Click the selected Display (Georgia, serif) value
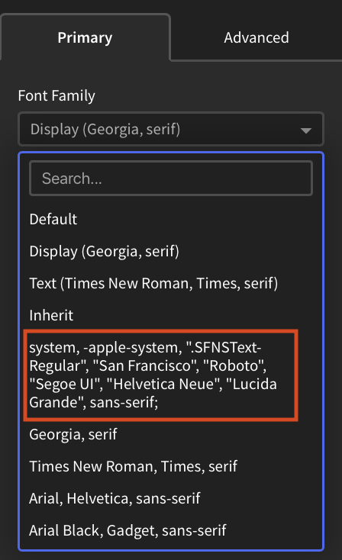 click(x=105, y=129)
